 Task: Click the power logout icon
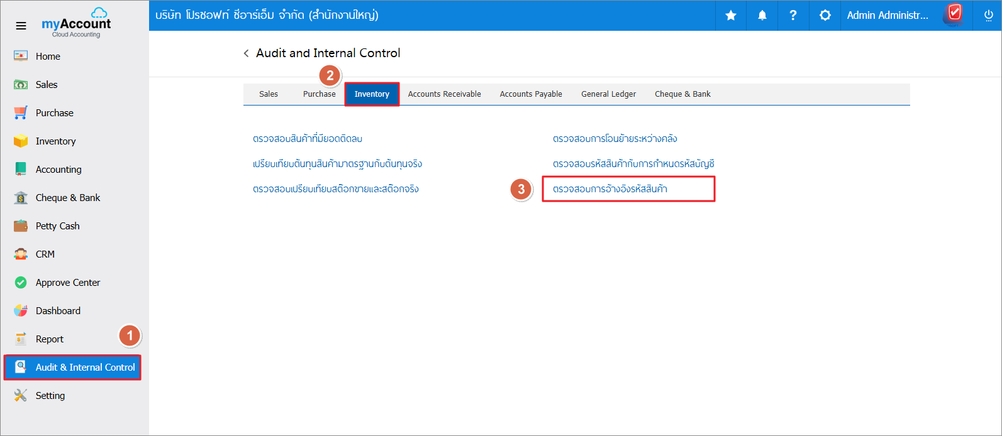(988, 16)
